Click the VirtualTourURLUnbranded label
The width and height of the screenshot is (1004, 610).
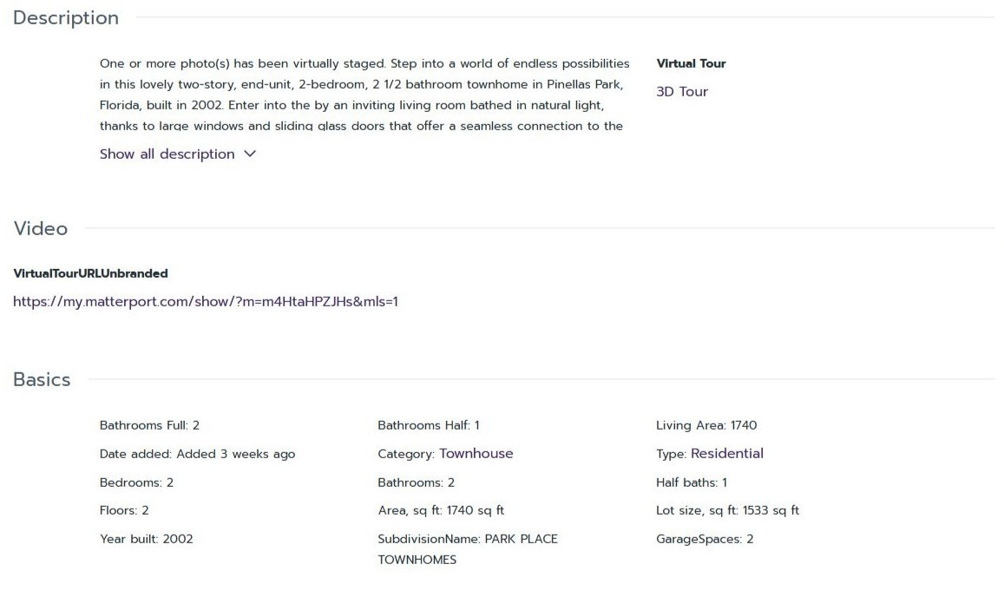tap(91, 273)
